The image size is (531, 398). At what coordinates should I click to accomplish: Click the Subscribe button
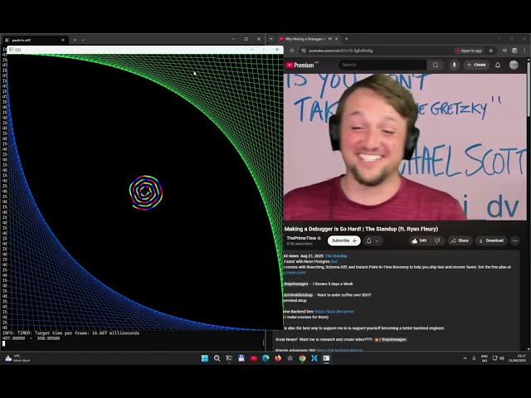(344, 240)
